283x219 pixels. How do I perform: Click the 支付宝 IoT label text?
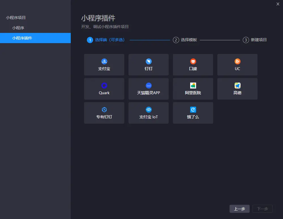(x=149, y=117)
